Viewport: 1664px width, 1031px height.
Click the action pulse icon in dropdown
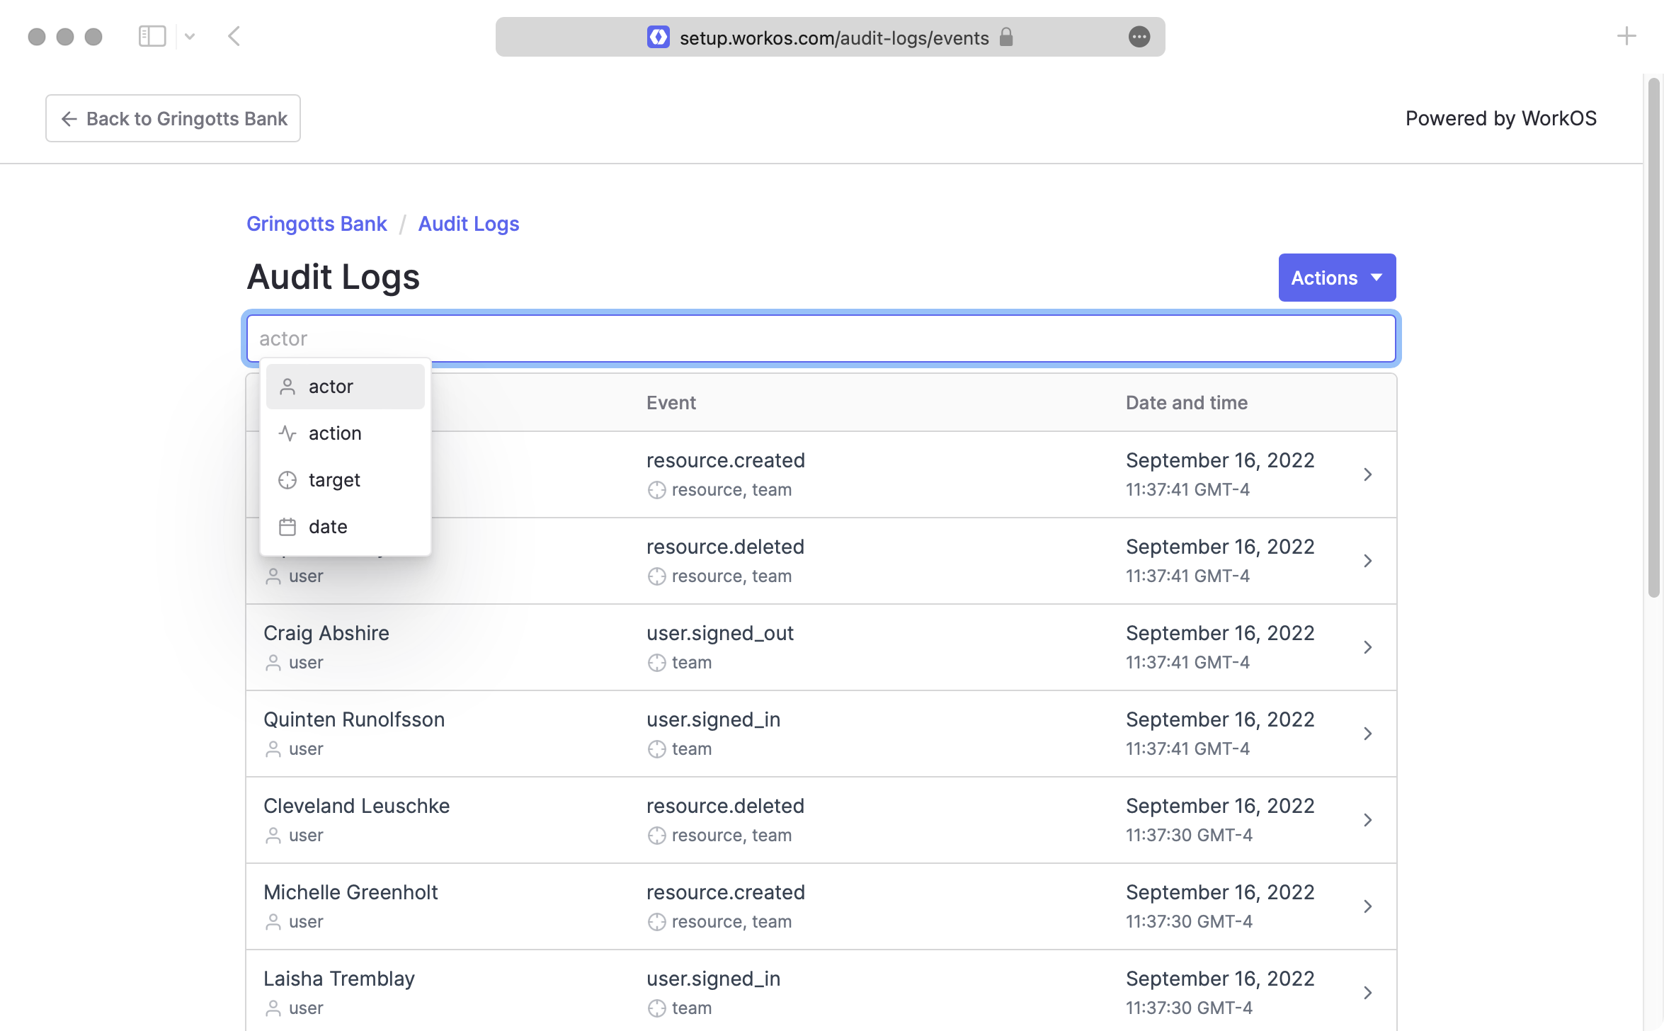[287, 433]
